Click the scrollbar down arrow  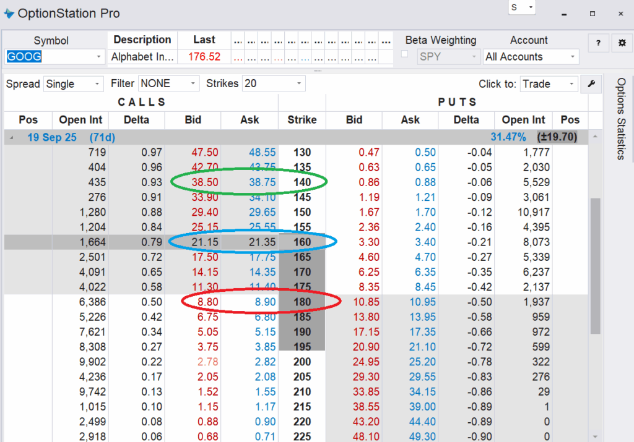tap(595, 436)
